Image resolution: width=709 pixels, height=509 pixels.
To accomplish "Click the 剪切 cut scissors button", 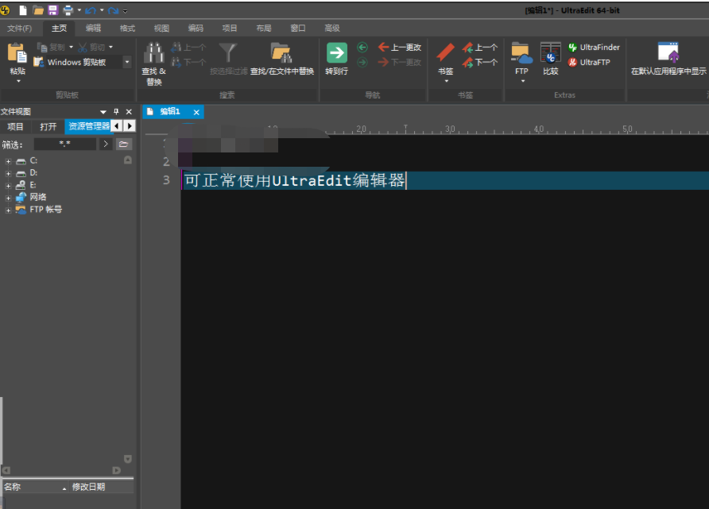I will [91, 48].
